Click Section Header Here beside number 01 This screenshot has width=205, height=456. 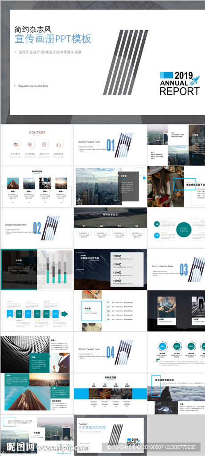coord(89,142)
